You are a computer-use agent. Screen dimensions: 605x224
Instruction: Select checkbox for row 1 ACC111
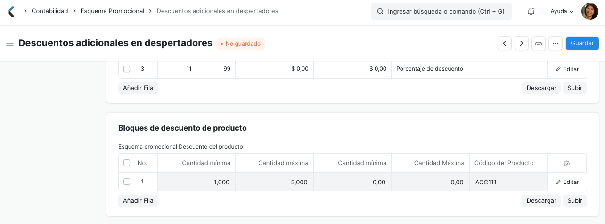click(x=127, y=182)
